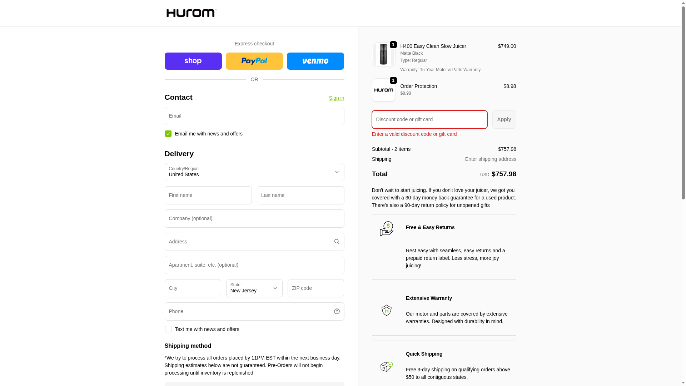Pay with Shop Pay express checkout

pos(193,61)
